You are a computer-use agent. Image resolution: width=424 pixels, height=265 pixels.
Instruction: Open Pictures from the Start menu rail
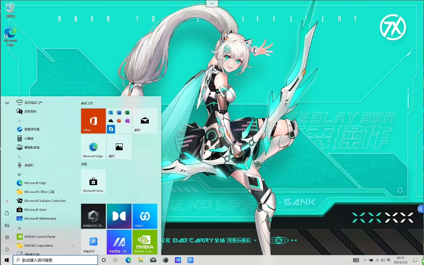[x=7, y=226]
